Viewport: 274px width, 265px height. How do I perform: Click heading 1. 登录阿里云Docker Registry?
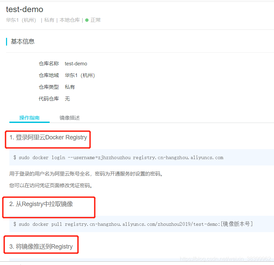tap(48, 138)
